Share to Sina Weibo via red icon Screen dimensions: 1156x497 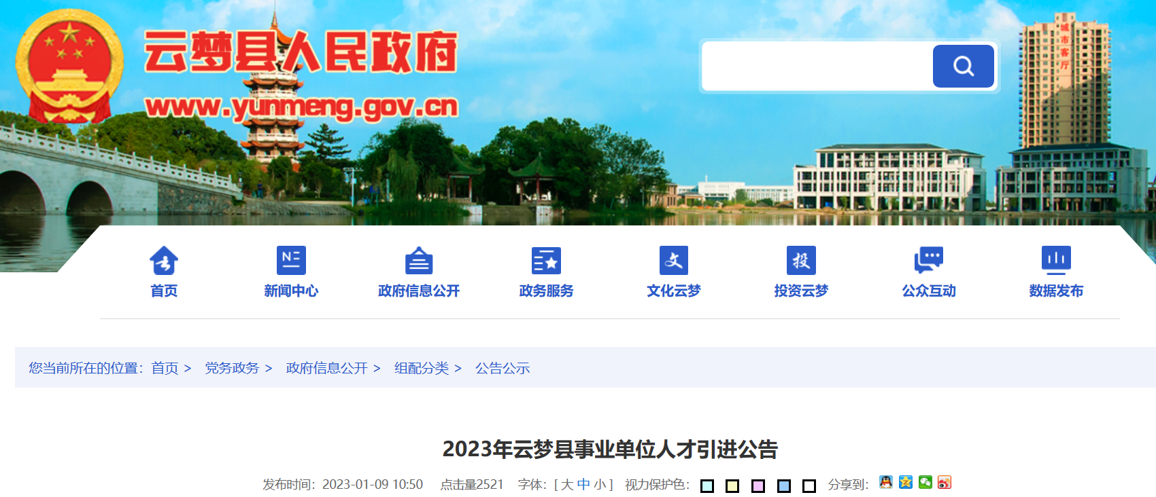(x=945, y=482)
